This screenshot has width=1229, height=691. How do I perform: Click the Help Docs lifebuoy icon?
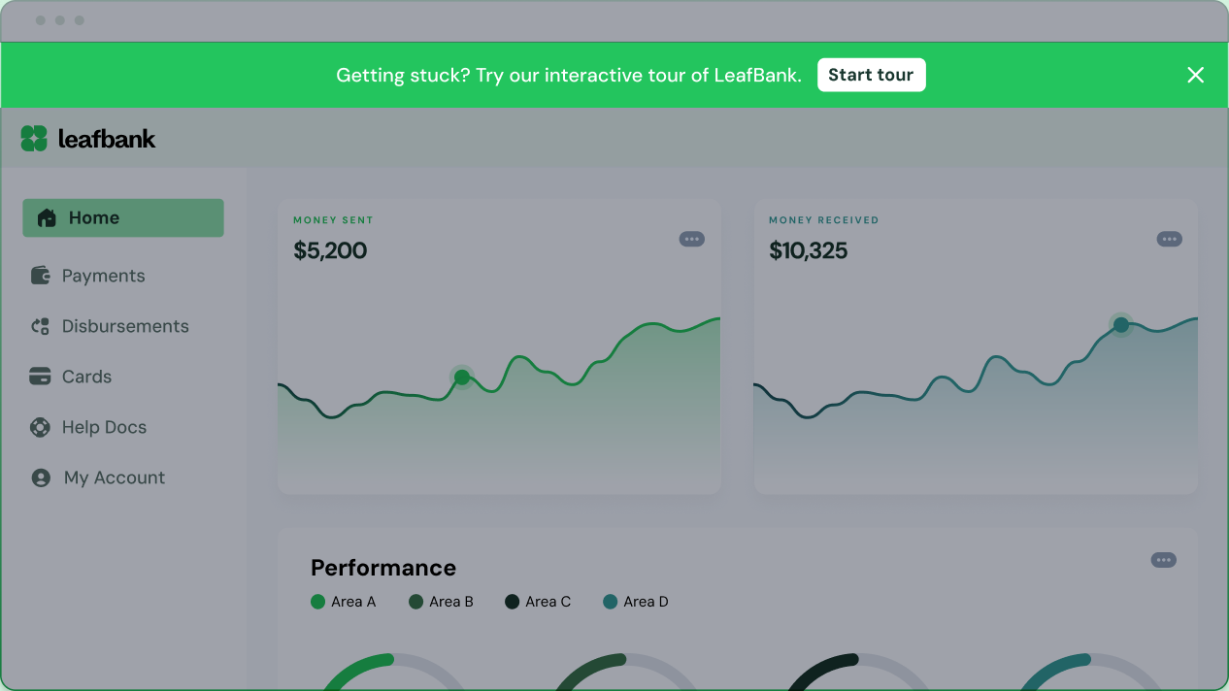point(41,427)
